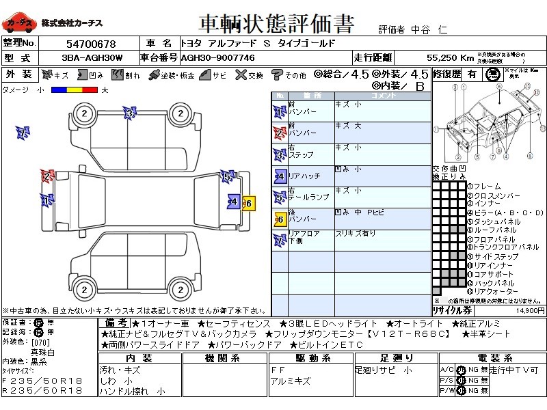The width and height of the screenshot is (547, 410).
Task: Select the circled OK option for P/S
Action: click(461, 381)
